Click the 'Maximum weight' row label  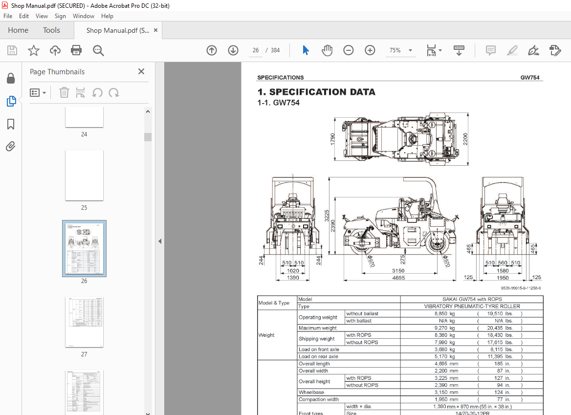[318, 328]
